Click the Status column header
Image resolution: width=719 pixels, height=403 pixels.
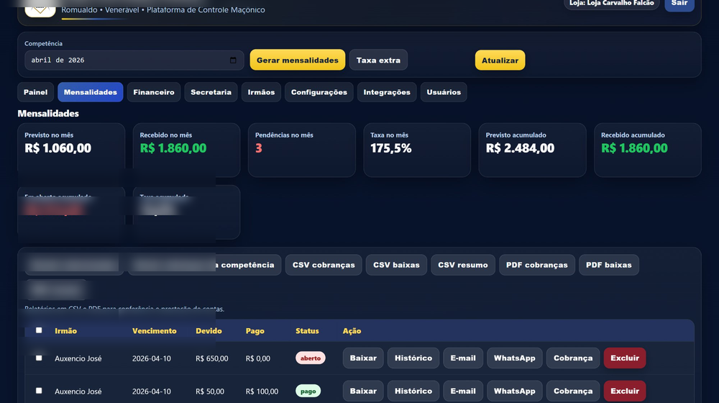pos(307,331)
